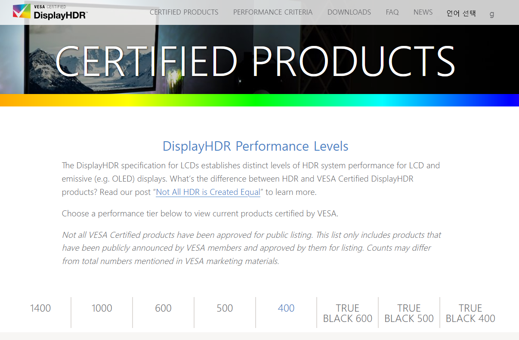Select the 600 performance tier tab
Image resolution: width=519 pixels, height=340 pixels.
pos(163,308)
